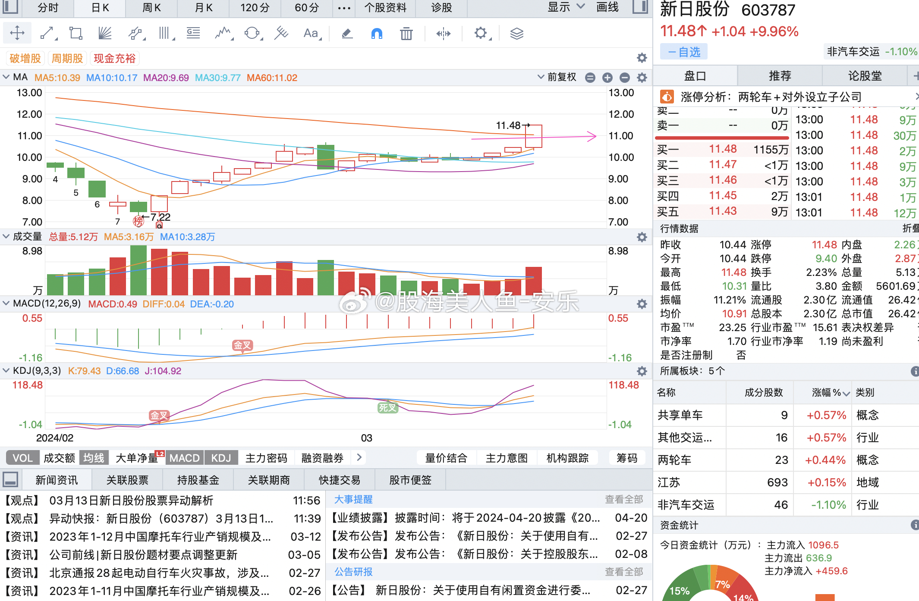Select the ellipse cycle tool
Viewport: 919px width, 601px height.
tap(252, 33)
